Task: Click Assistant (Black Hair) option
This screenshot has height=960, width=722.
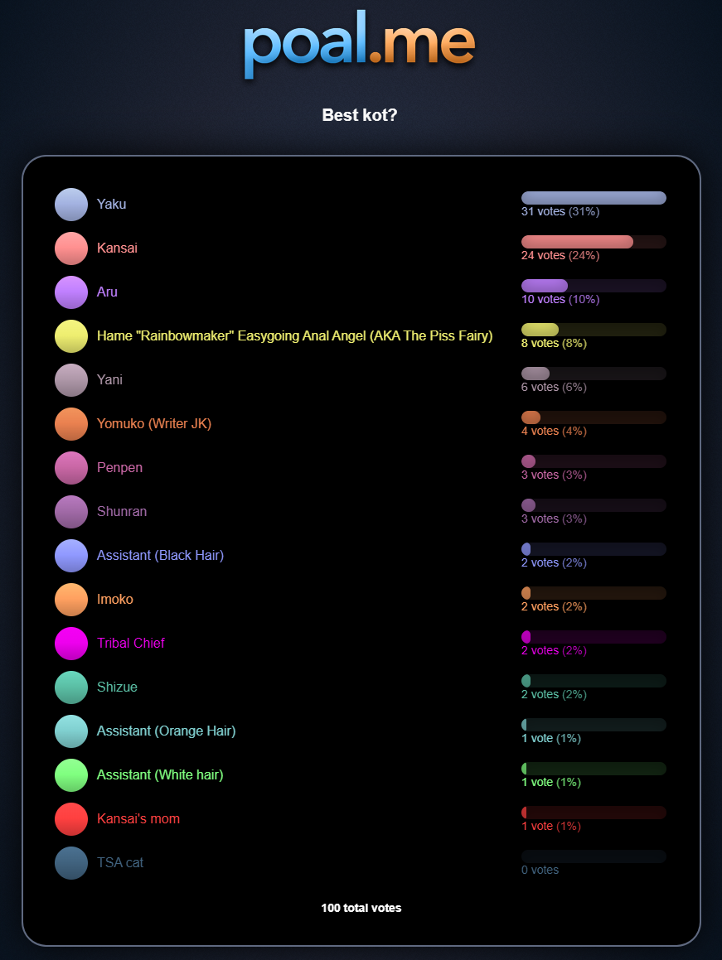Action: click(x=160, y=555)
